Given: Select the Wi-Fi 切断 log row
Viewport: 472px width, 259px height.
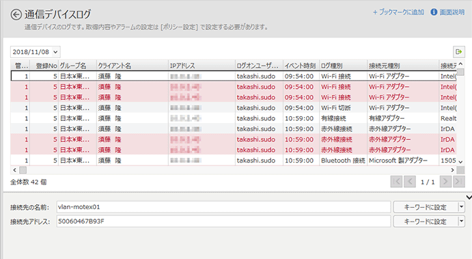Looking at the screenshot, I should click(234, 108).
